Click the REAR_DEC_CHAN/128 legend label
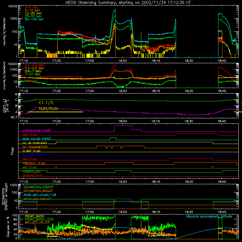 coord(40,195)
